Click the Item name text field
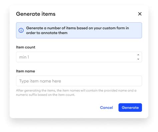The width and height of the screenshot is (158, 132). pyautogui.click(x=79, y=81)
